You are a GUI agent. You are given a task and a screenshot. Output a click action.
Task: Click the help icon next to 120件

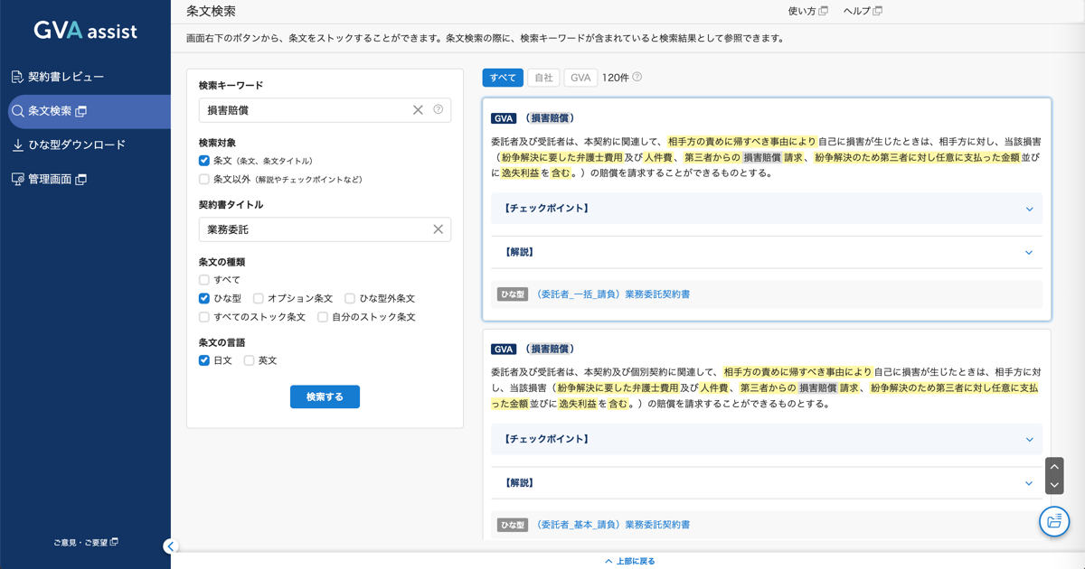coord(637,77)
